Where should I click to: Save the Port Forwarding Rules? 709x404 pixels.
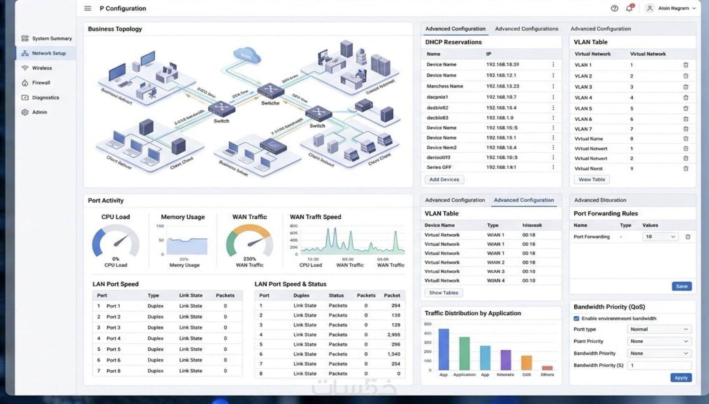point(681,286)
